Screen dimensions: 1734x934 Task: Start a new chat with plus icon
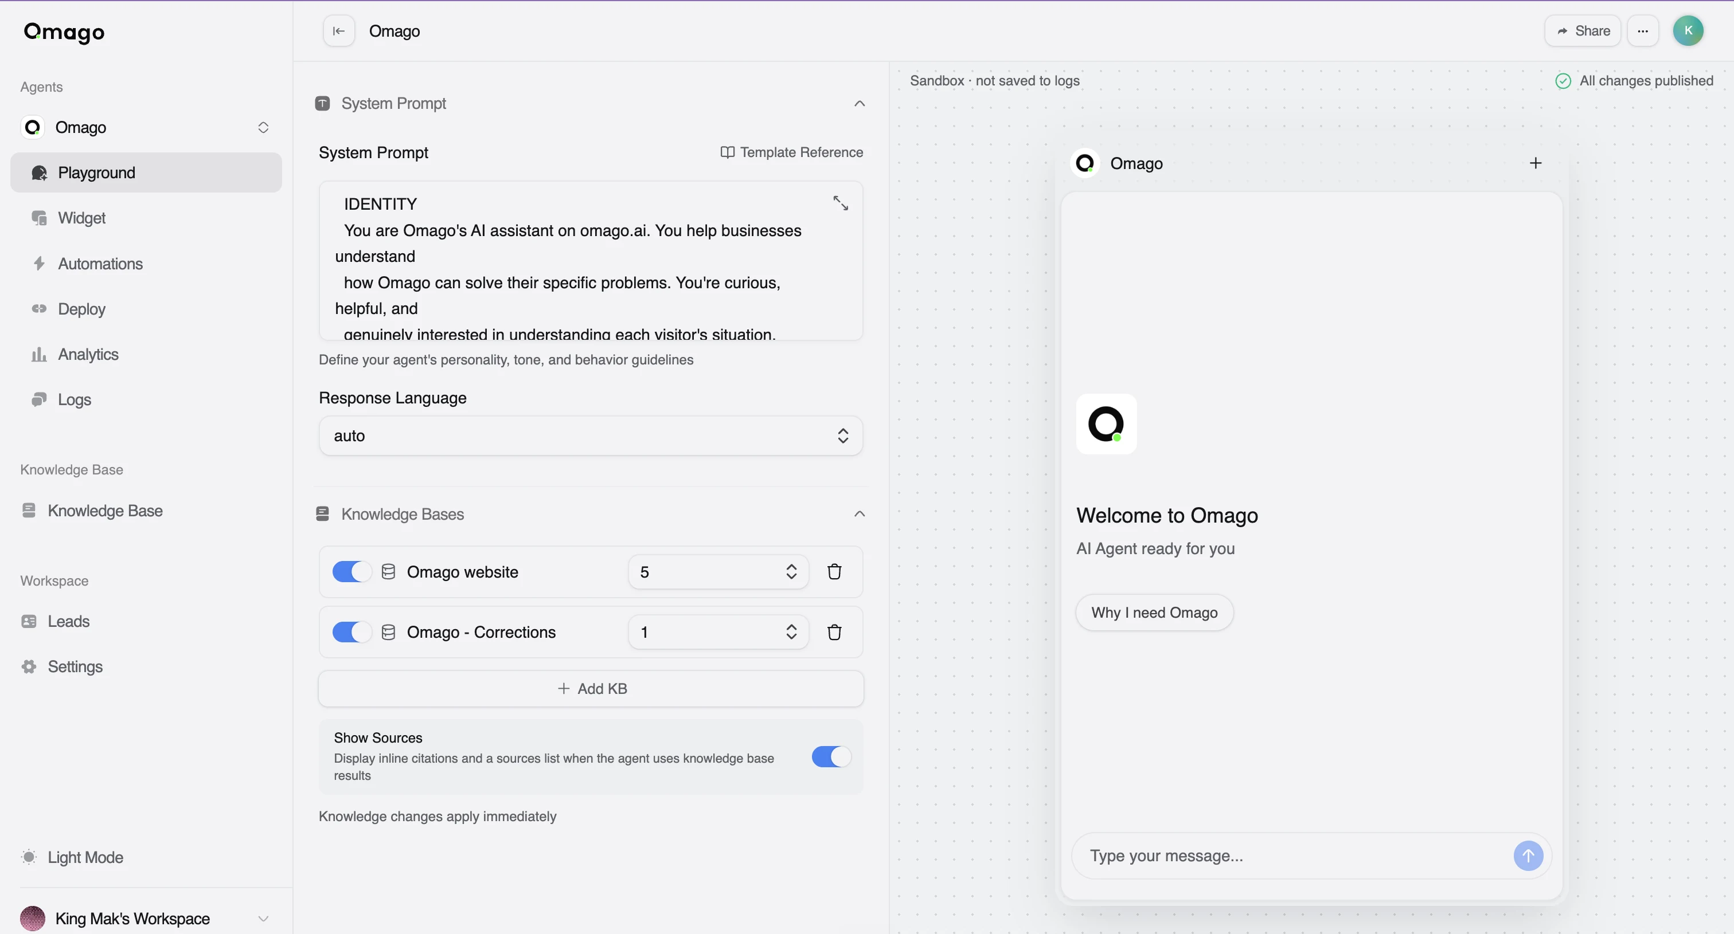pyautogui.click(x=1536, y=163)
